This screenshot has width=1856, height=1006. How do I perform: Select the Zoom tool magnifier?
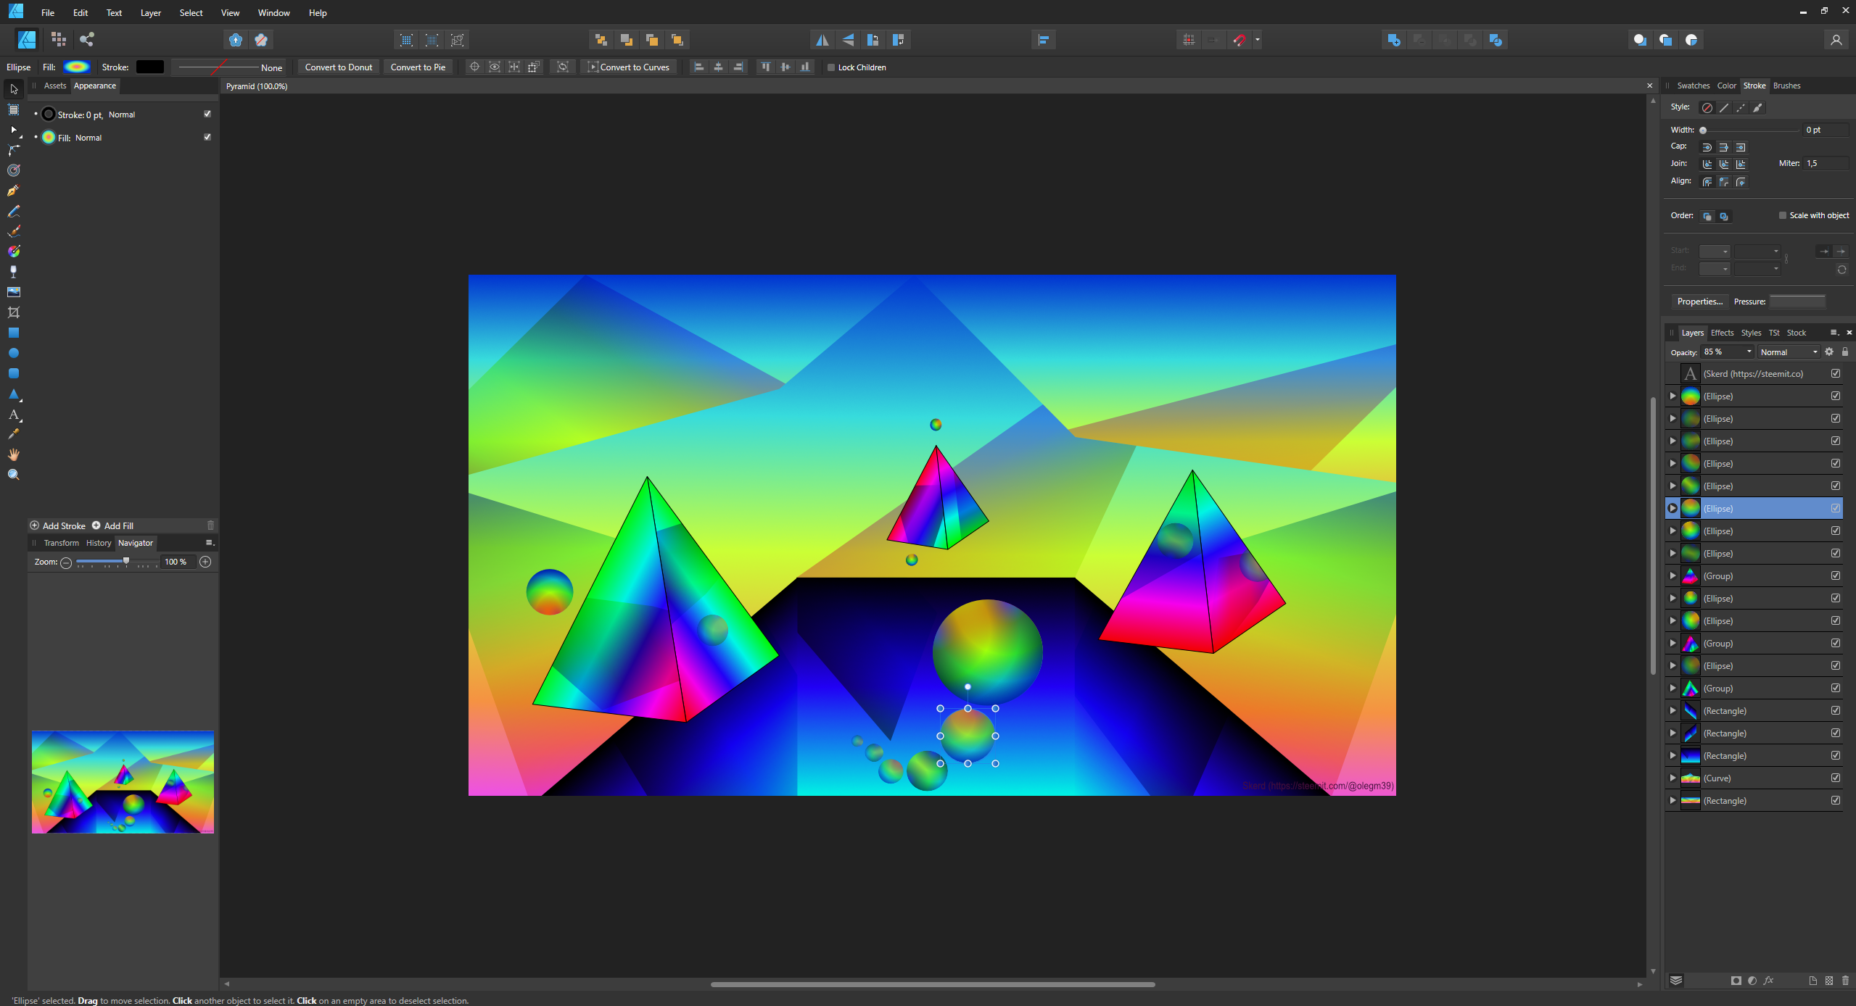tap(13, 475)
